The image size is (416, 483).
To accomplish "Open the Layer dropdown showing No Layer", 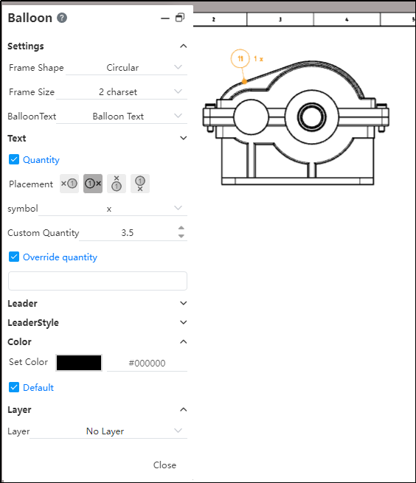I will point(108,431).
